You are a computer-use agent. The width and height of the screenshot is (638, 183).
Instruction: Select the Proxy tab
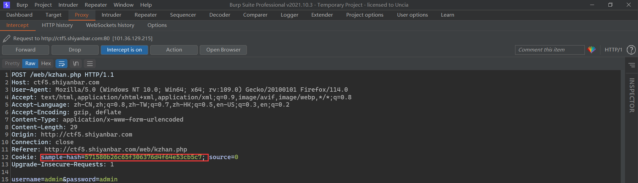pos(82,15)
